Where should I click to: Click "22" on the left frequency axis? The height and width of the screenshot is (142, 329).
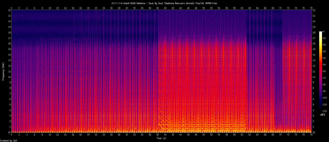point(9,10)
